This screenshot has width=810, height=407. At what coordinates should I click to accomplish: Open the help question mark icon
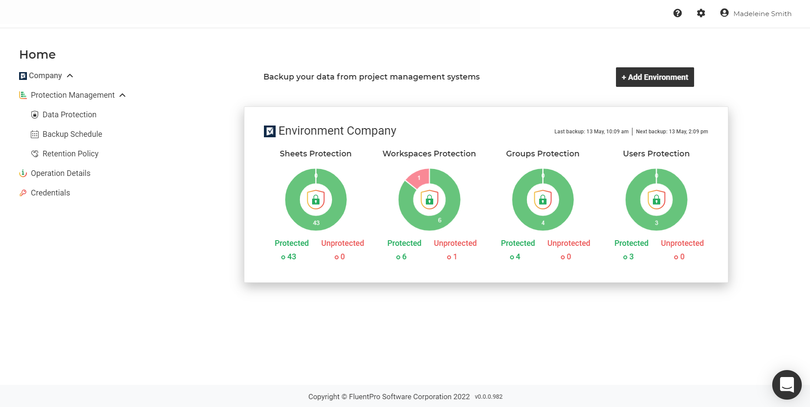pos(678,13)
